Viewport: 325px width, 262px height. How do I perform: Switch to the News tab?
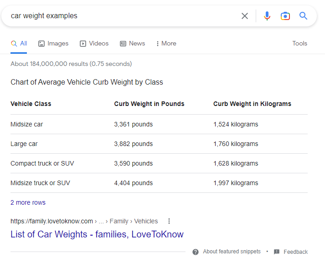[133, 43]
